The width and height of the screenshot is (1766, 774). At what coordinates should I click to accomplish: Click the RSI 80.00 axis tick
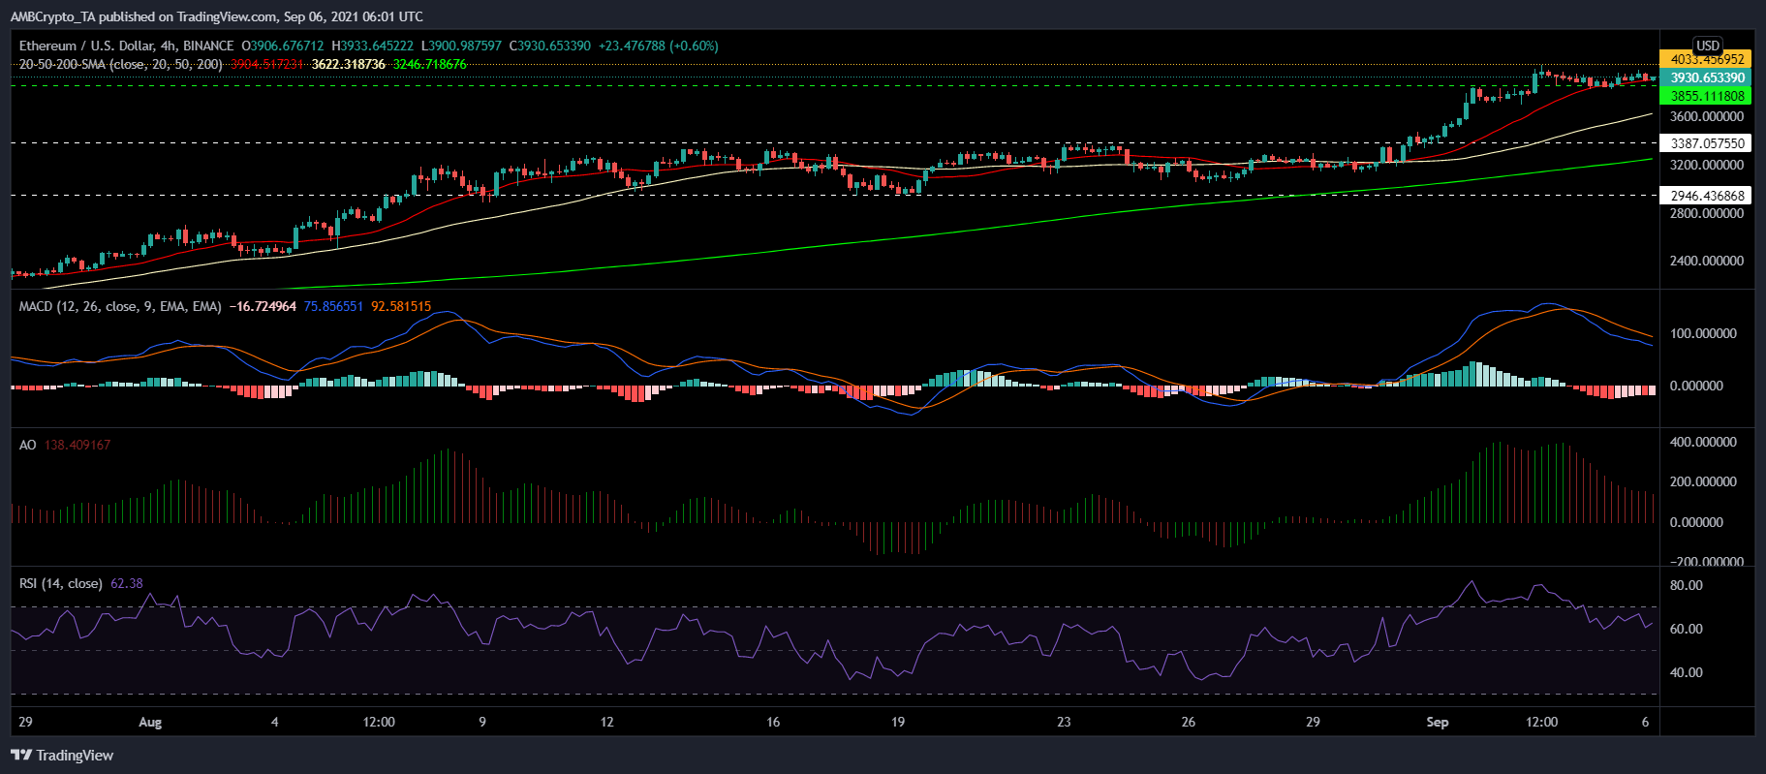point(1687,585)
